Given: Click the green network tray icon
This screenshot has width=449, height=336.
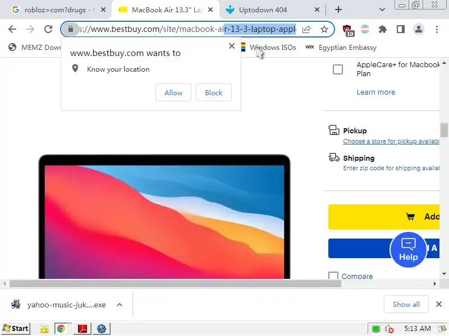Looking at the screenshot, I should (x=375, y=329).
